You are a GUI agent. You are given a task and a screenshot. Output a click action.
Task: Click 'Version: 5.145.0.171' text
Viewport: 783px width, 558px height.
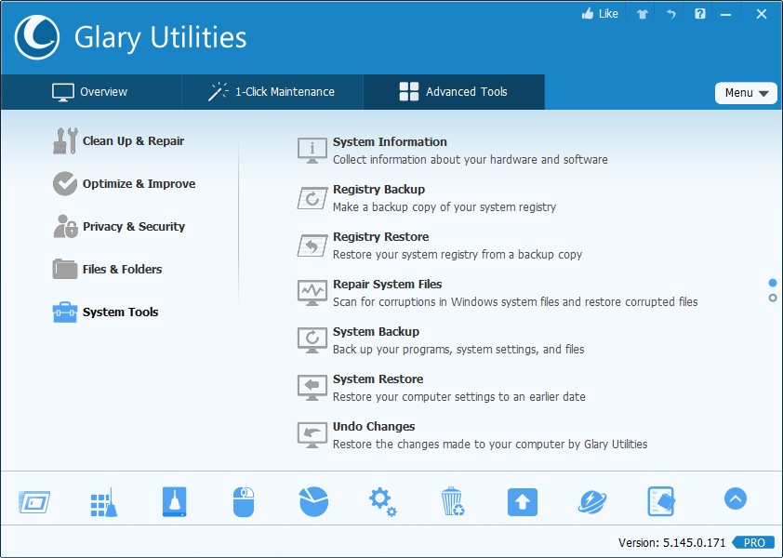point(671,542)
